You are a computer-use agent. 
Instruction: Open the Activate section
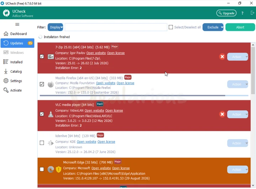(17, 90)
